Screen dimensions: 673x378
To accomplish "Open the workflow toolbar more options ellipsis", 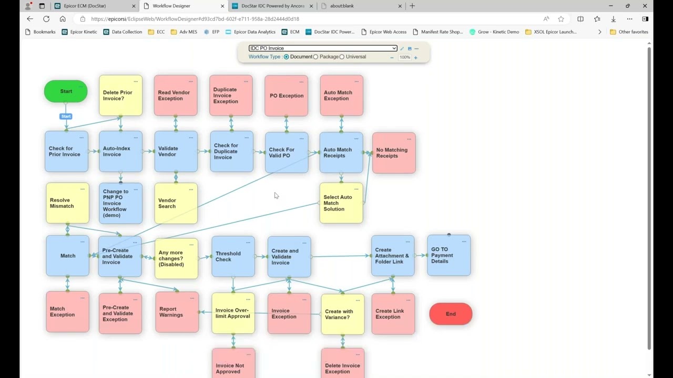I will coord(416,49).
